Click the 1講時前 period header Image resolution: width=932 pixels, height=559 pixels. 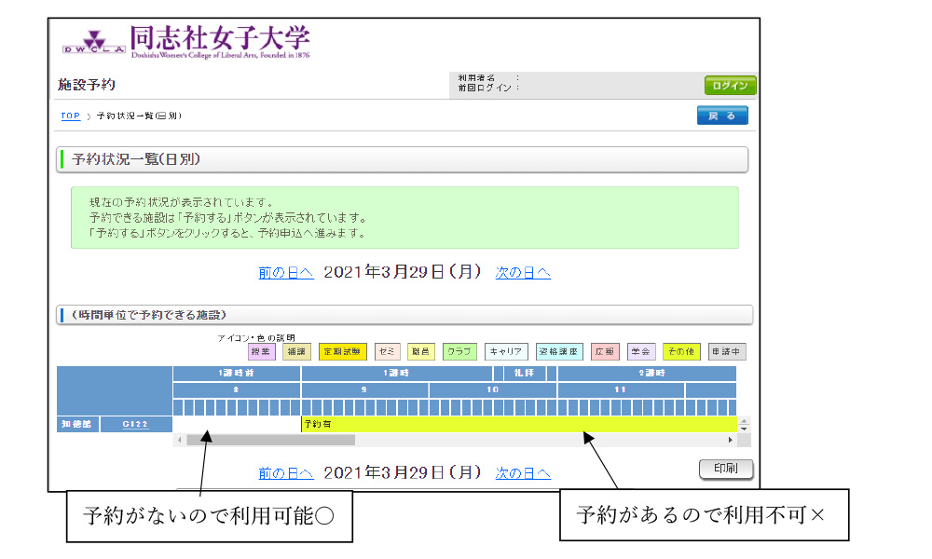point(237,373)
